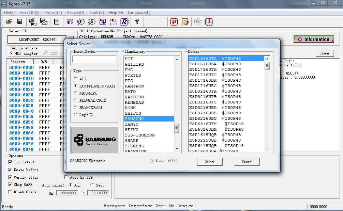Enable the Blank Check checkbox
The image size is (343, 211).
pyautogui.click(x=10, y=192)
